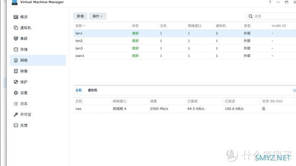Click the 反馈 envelope icon

pyautogui.click(x=16, y=126)
